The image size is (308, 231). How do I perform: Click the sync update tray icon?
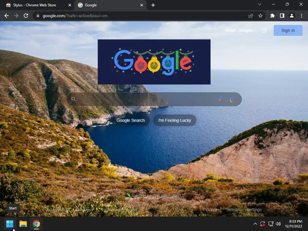[x=262, y=224]
